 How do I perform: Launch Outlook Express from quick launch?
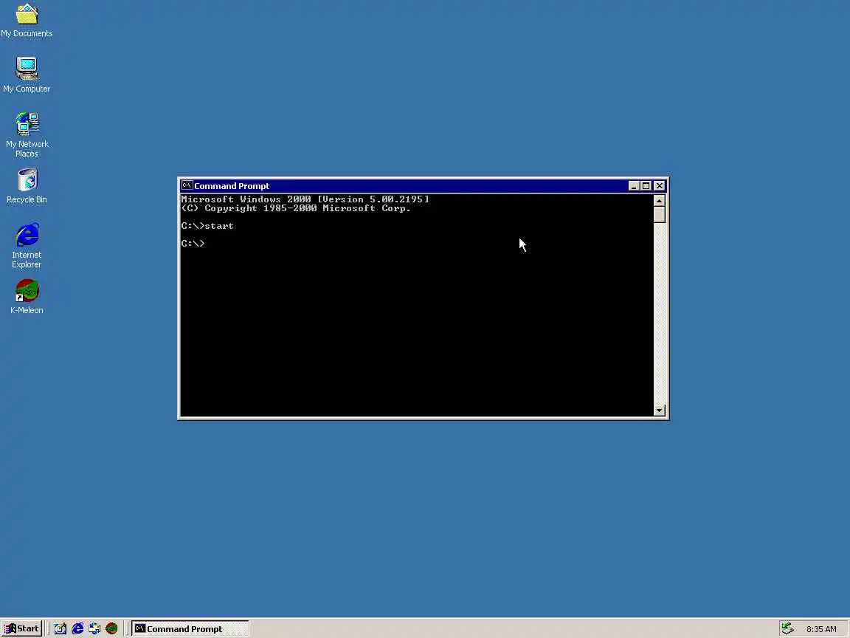[94, 629]
